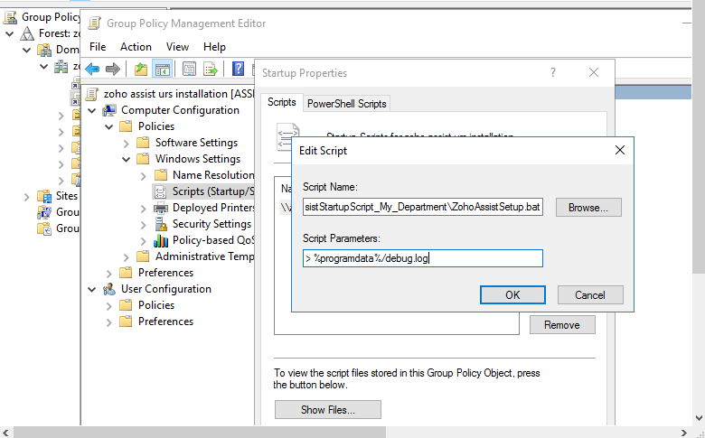This screenshot has height=438, width=705.
Task: Expand the Policy-based QoS node
Action: click(x=144, y=241)
